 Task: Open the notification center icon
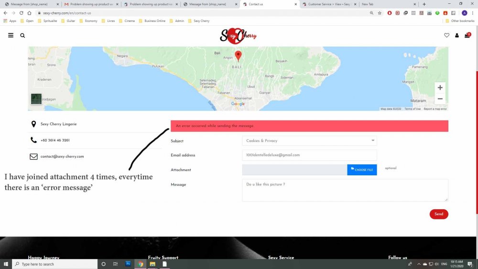pyautogui.click(x=470, y=264)
